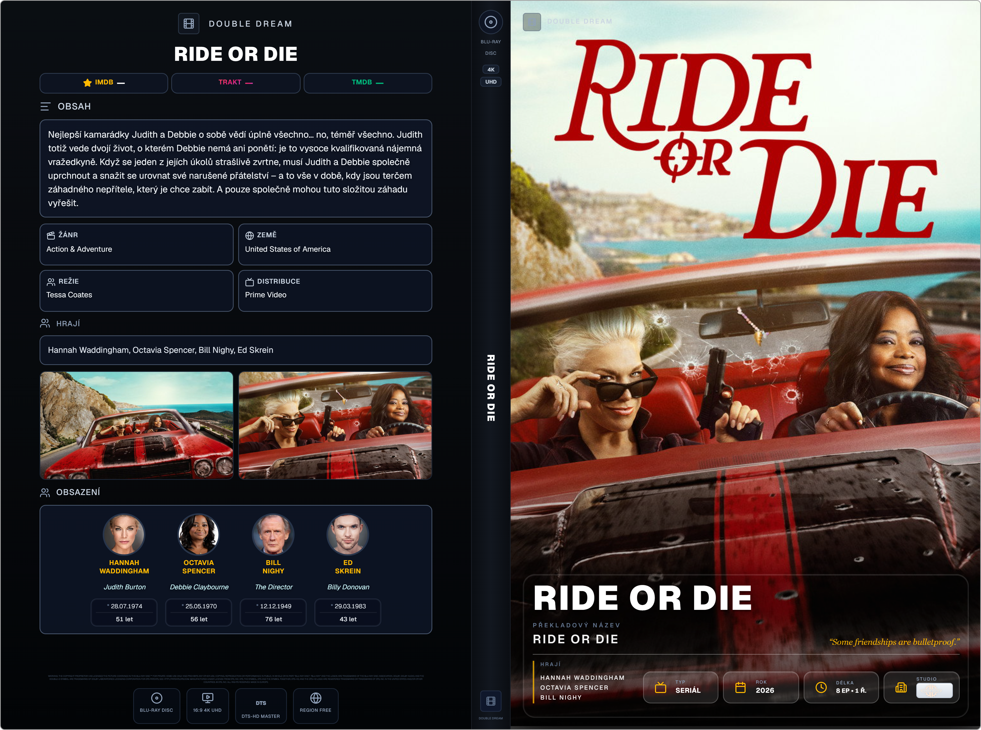This screenshot has height=730, width=981.
Task: Click birth date '28.07.1974'
Action: [x=126, y=606]
